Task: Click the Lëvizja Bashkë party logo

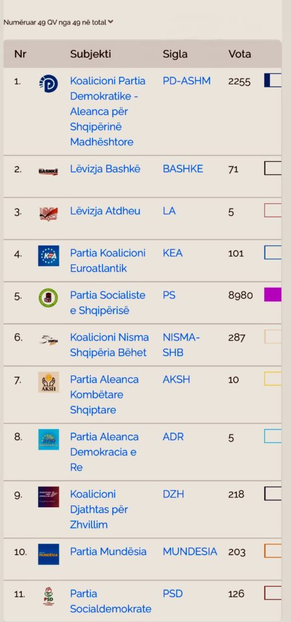Action: (x=48, y=171)
